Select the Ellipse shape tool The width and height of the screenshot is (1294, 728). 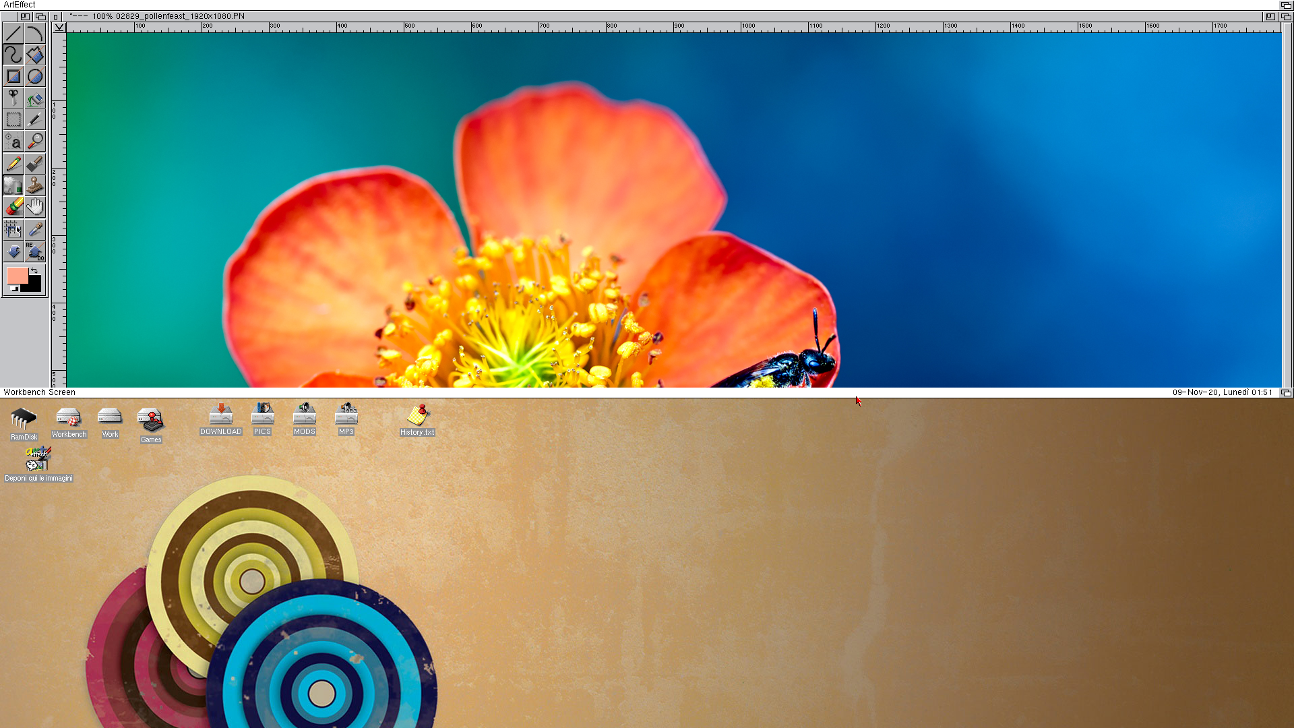pos(35,76)
